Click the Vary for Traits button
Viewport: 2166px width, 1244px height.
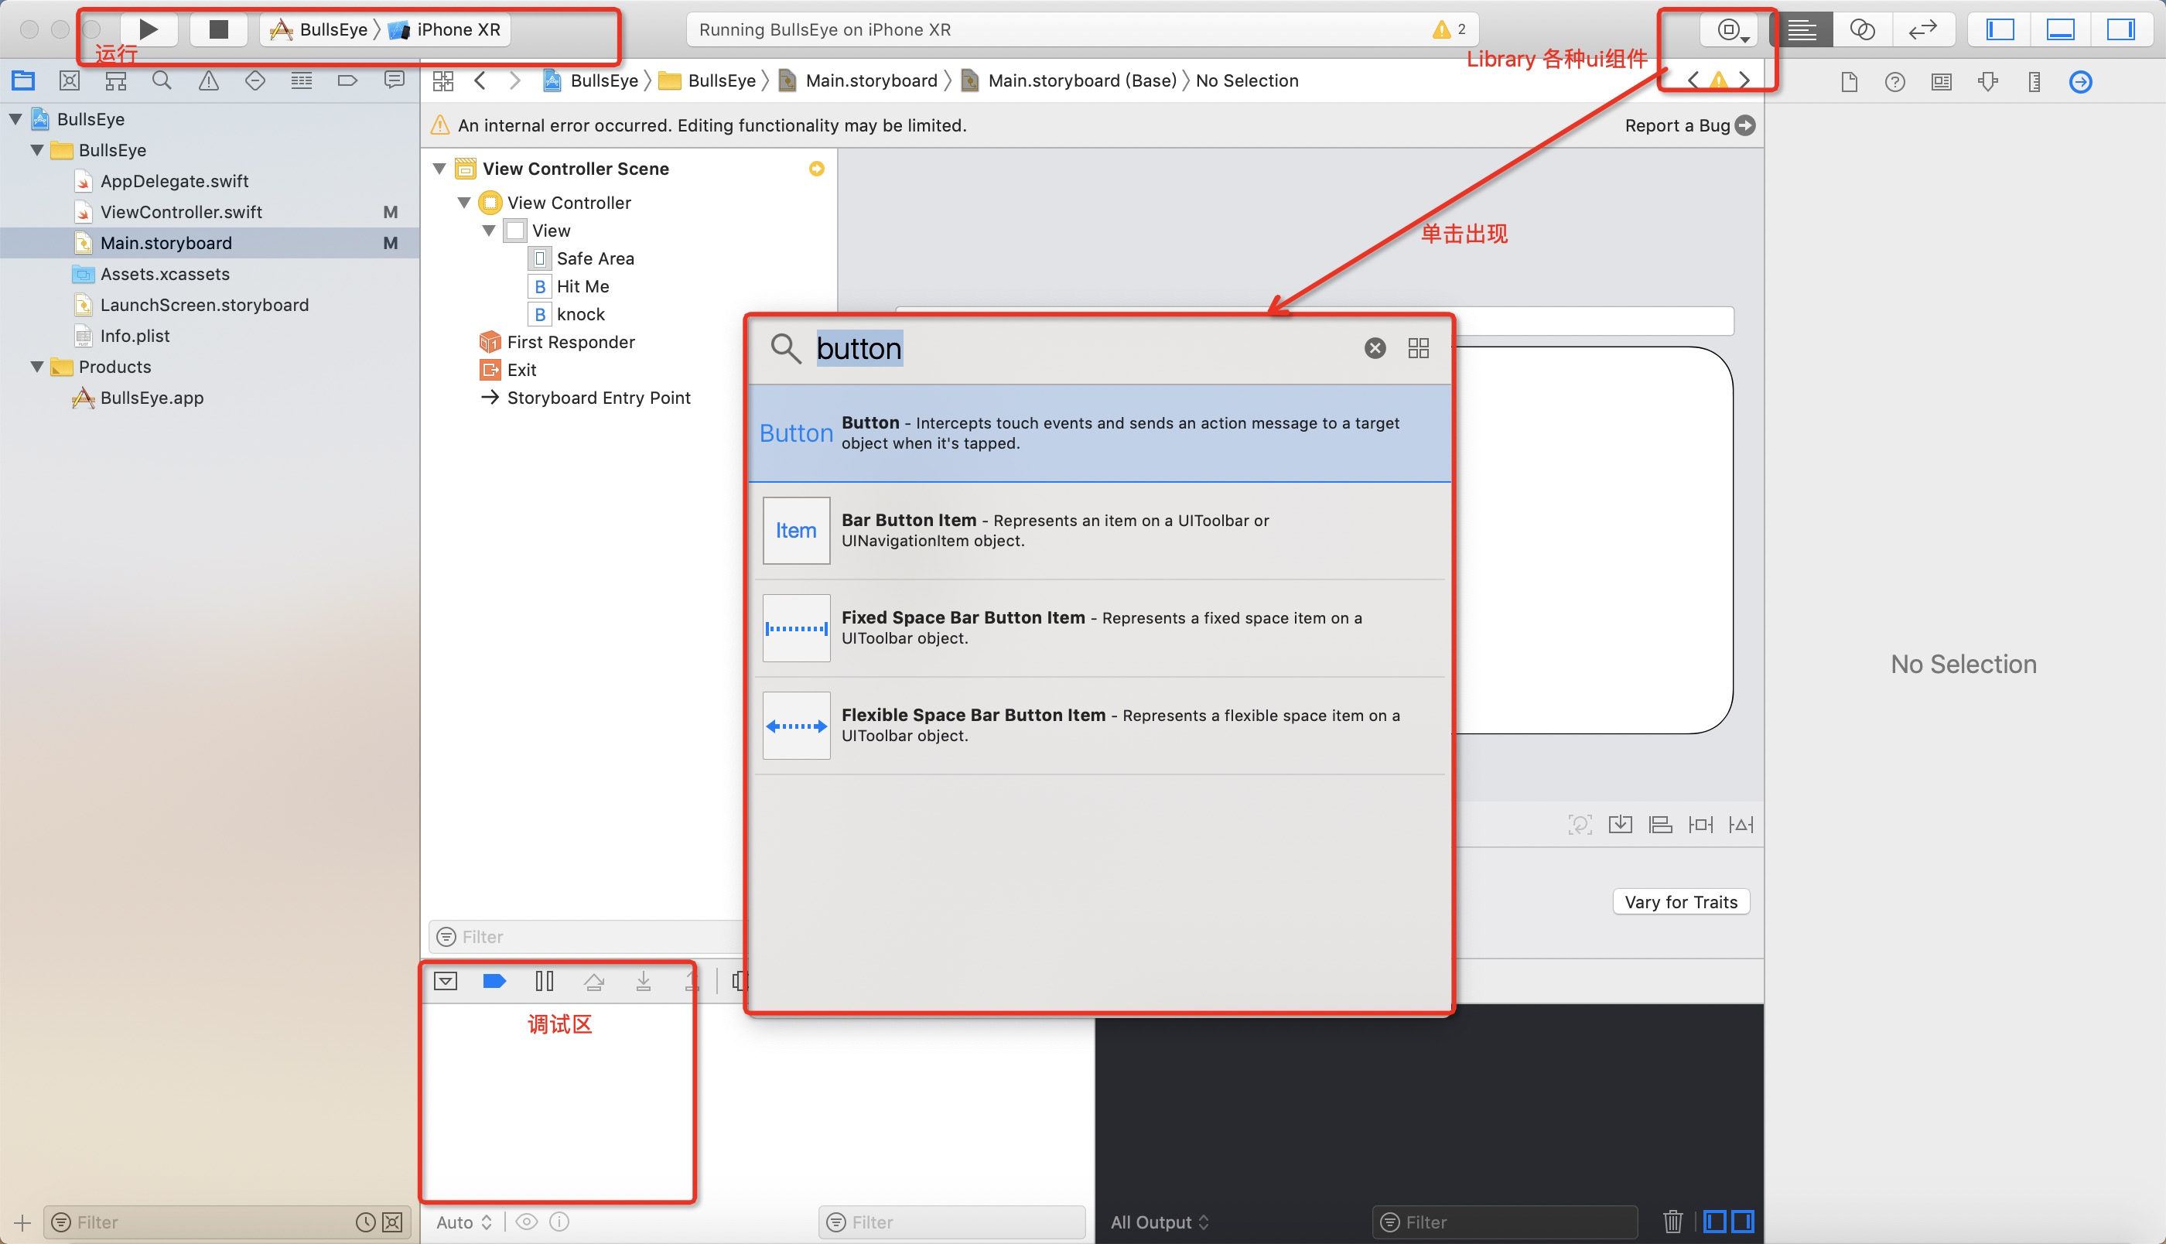click(1678, 902)
